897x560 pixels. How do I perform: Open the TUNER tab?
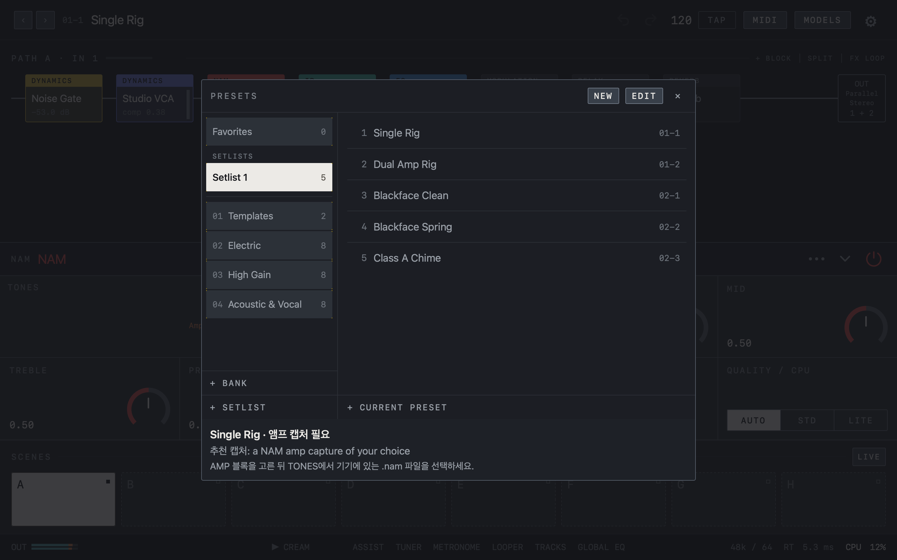click(x=408, y=547)
